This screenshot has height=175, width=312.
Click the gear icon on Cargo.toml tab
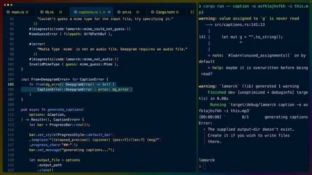tap(153, 12)
